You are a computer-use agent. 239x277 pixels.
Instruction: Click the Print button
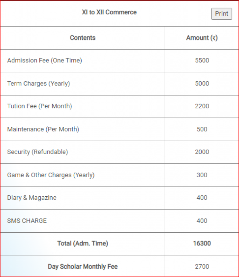tap(221, 14)
